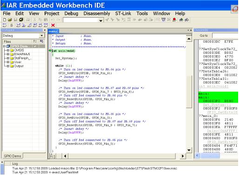Click the GPIO Demo workspace tab at bottom
This screenshot has height=175, width=240.
coord(13,156)
